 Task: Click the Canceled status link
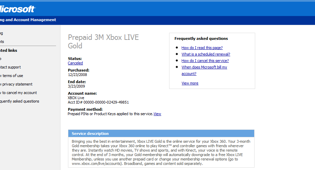coord(76,63)
